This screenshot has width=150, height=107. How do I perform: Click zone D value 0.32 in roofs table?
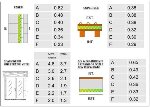coord(132,30)
